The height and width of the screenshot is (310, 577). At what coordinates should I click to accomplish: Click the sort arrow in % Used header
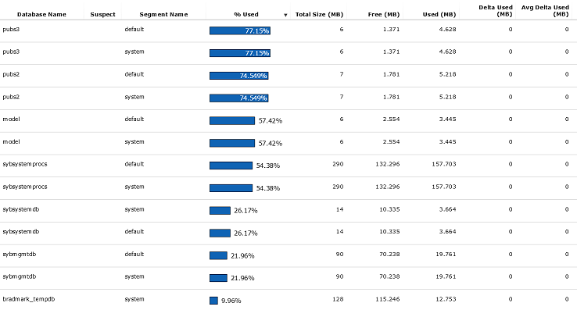pos(285,15)
